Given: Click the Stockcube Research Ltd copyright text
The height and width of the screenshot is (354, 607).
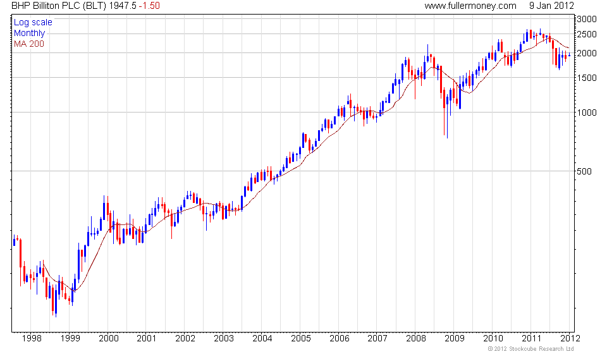Looking at the screenshot, I should pyautogui.click(x=530, y=349).
